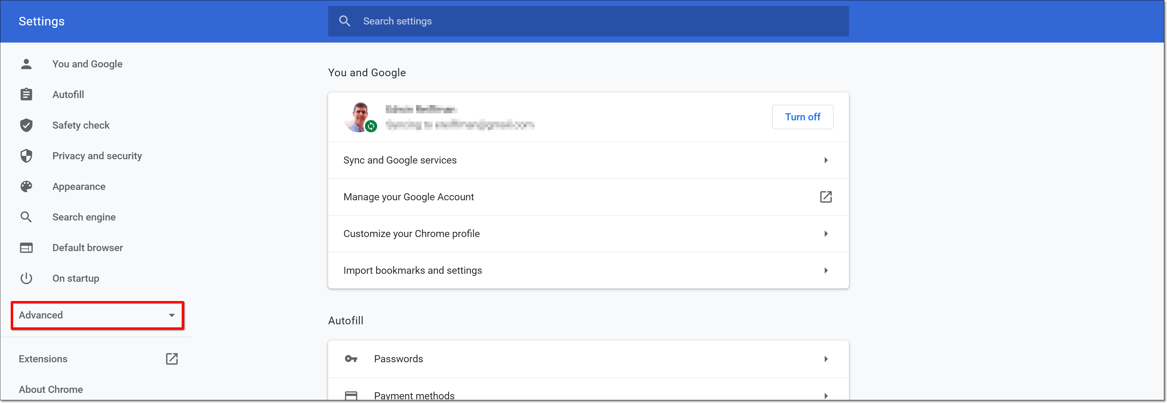Click the Passwords row label
1167x403 pixels.
[399, 359]
